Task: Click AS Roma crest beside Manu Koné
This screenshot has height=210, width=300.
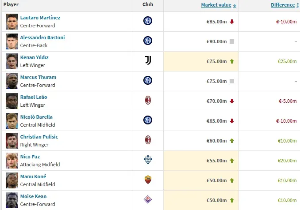Action: (148, 180)
